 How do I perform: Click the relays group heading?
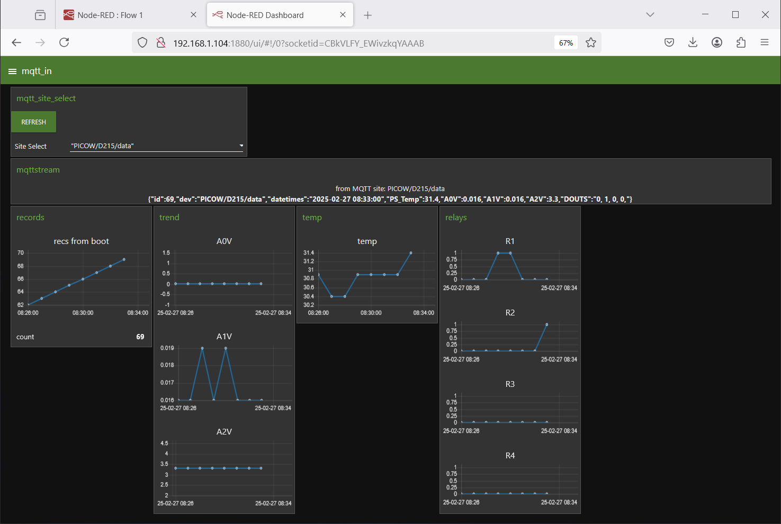click(x=456, y=218)
